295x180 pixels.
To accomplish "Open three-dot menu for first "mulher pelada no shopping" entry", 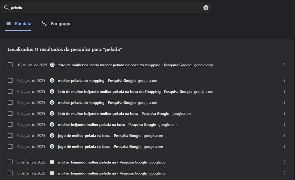I will pos(284,80).
